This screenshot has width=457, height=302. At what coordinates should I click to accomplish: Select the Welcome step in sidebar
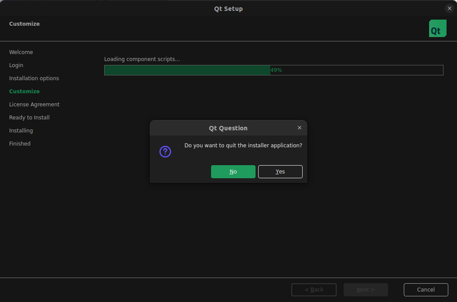pos(21,52)
